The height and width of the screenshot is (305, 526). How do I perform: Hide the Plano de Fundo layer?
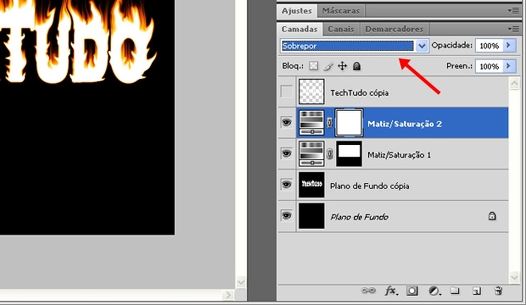pos(287,215)
